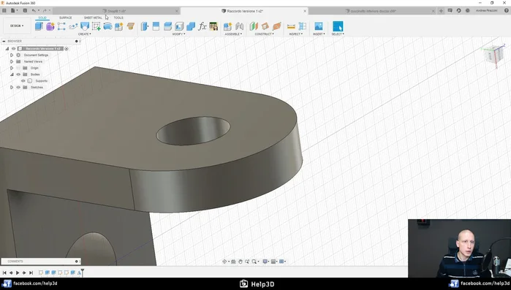Viewport: 511px width, 290px height.
Task: Open the Select dropdown menu
Action: point(338,34)
